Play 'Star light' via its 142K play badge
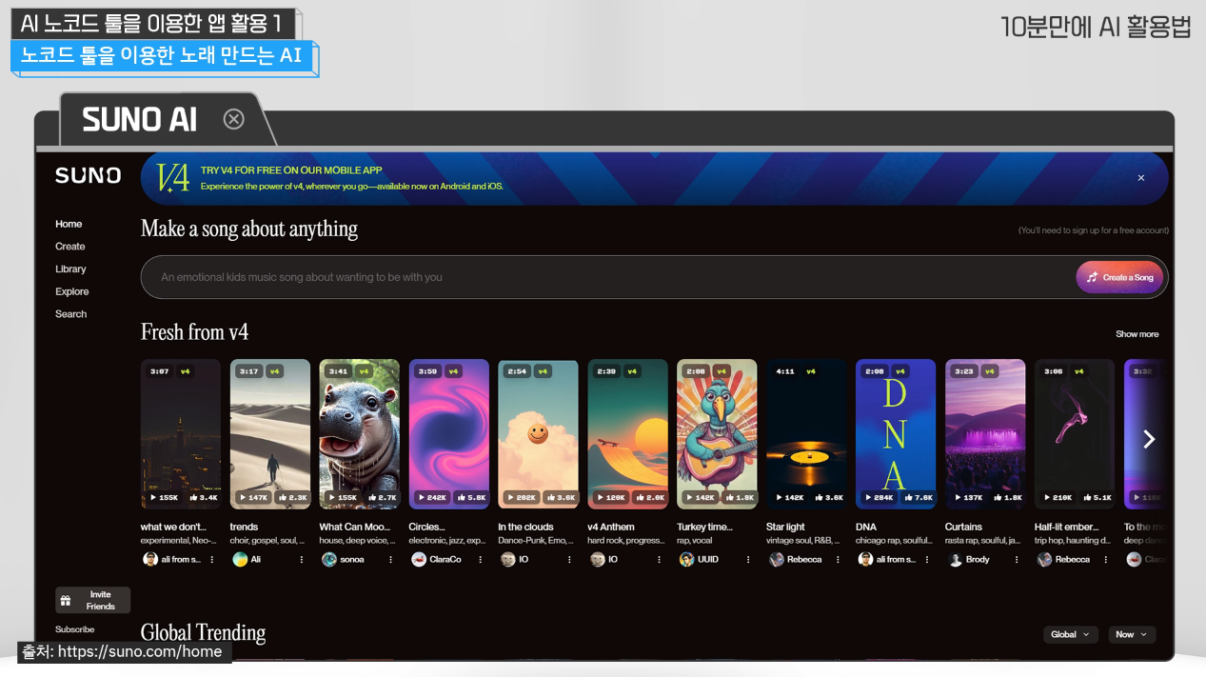Viewport: 1206px width, 677px height. 789,497
